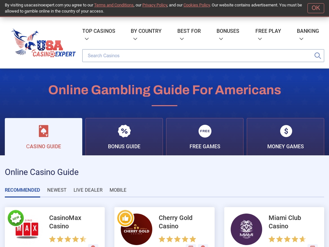Screen dimensions: 329x247
Task: Dismiss cookie notice with OK button
Action: click(x=316, y=8)
